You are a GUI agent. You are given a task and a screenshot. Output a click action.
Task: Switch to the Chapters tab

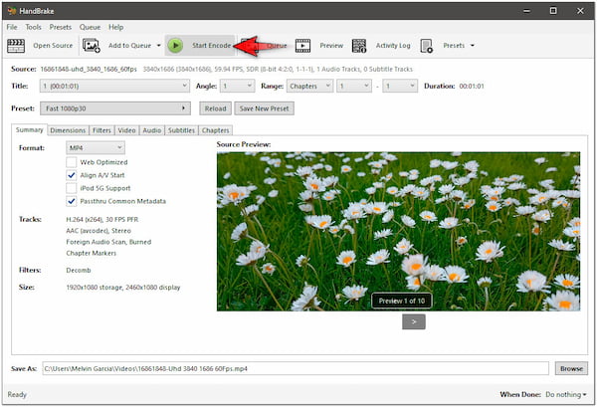coord(216,130)
